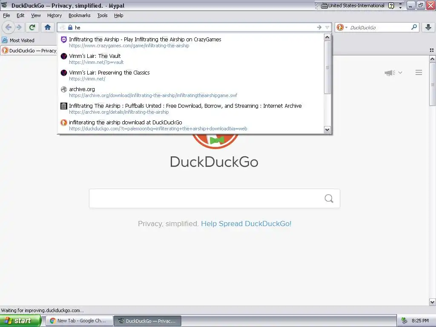Open the View menu
This screenshot has height=327, width=436.
(36, 15)
